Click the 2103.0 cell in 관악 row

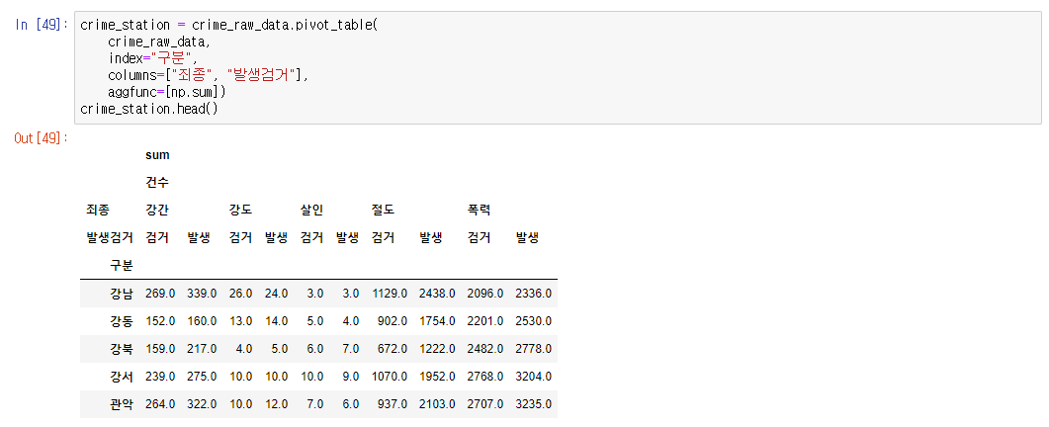(437, 404)
